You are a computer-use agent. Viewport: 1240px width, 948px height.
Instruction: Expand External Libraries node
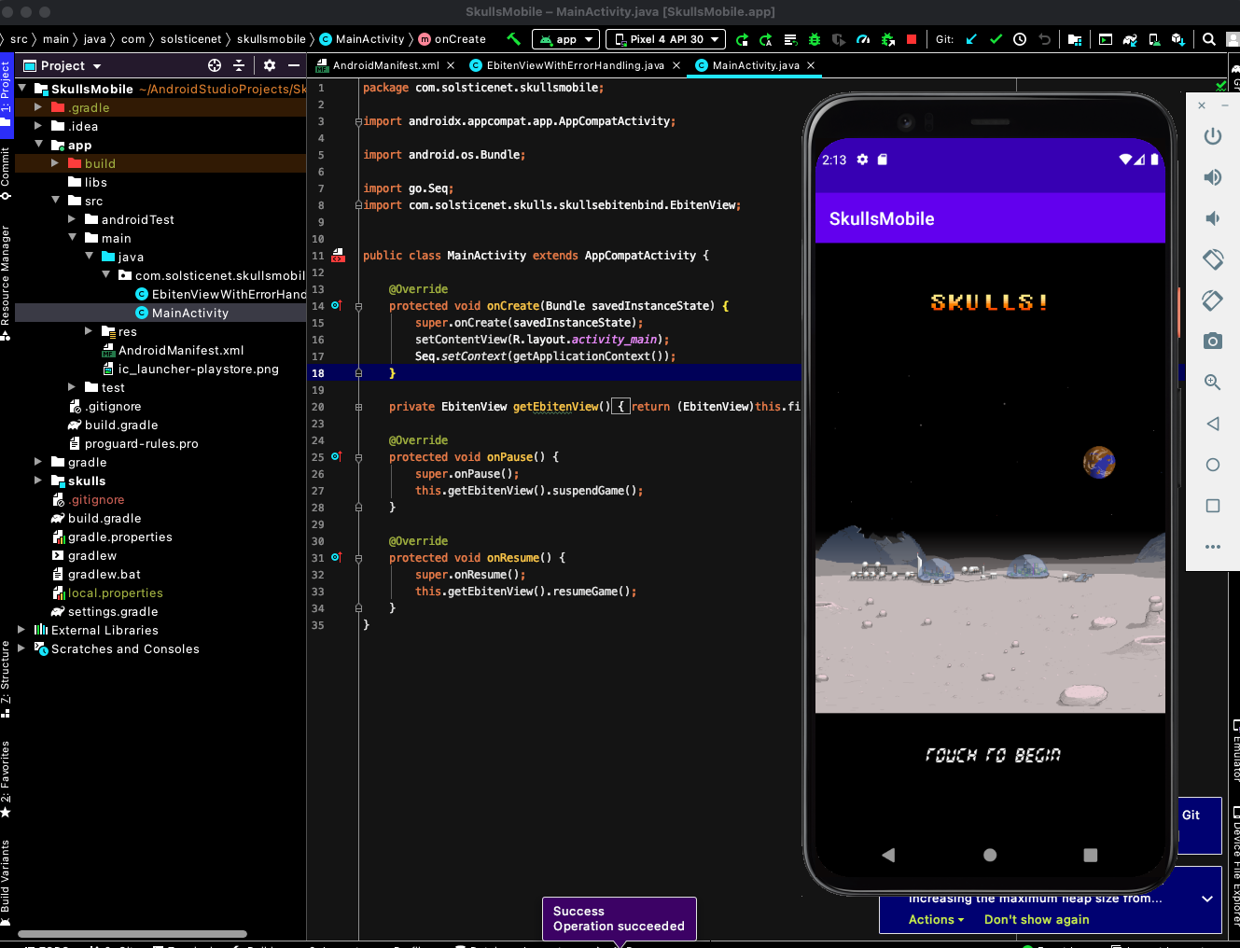pyautogui.click(x=21, y=630)
